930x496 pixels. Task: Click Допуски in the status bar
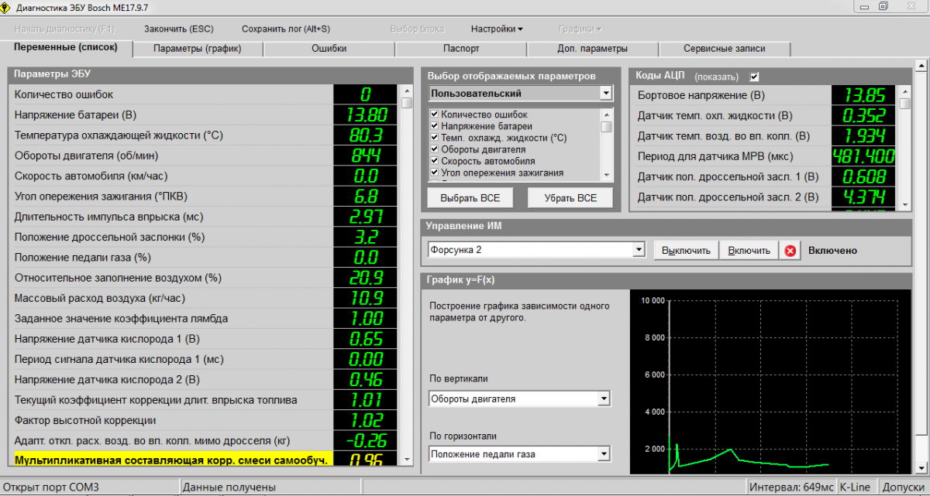click(902, 487)
